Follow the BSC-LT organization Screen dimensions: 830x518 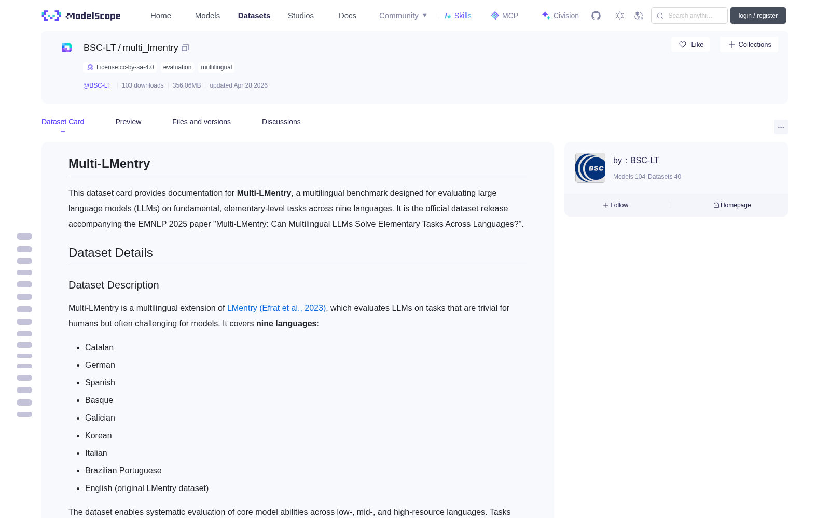(616, 205)
